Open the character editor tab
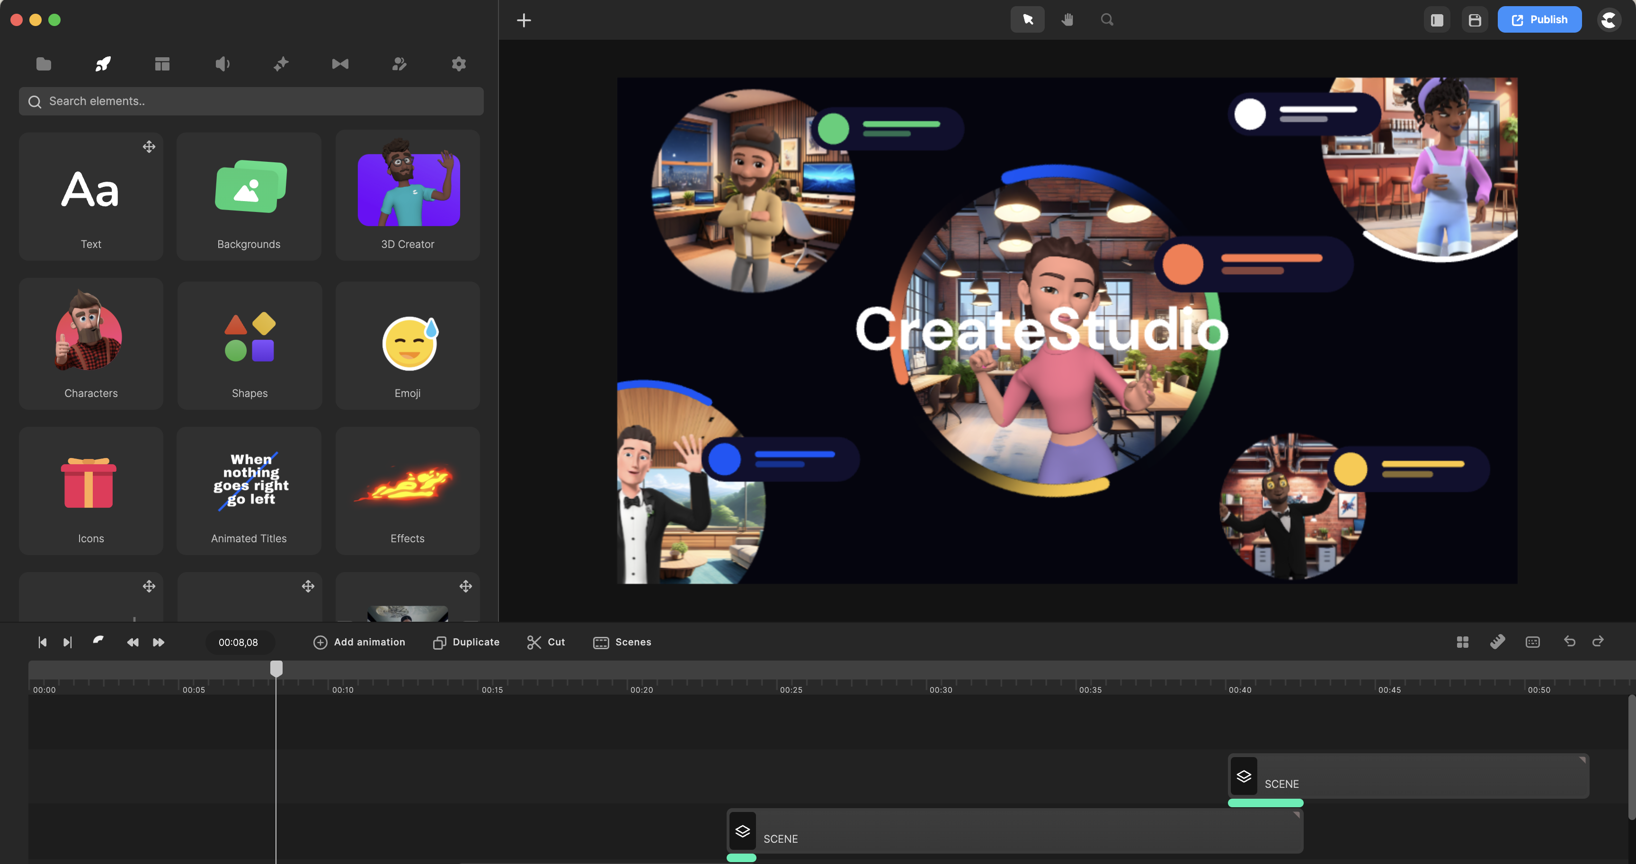This screenshot has height=864, width=1636. click(x=400, y=63)
